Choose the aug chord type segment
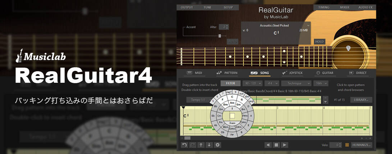 (x=251, y=100)
